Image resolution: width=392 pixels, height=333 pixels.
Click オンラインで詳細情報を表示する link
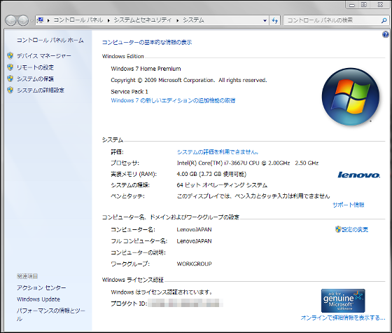click(x=343, y=318)
